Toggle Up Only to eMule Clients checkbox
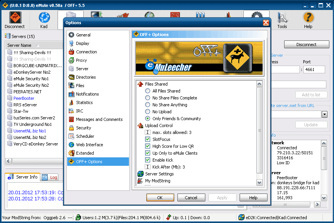 (x=147, y=153)
